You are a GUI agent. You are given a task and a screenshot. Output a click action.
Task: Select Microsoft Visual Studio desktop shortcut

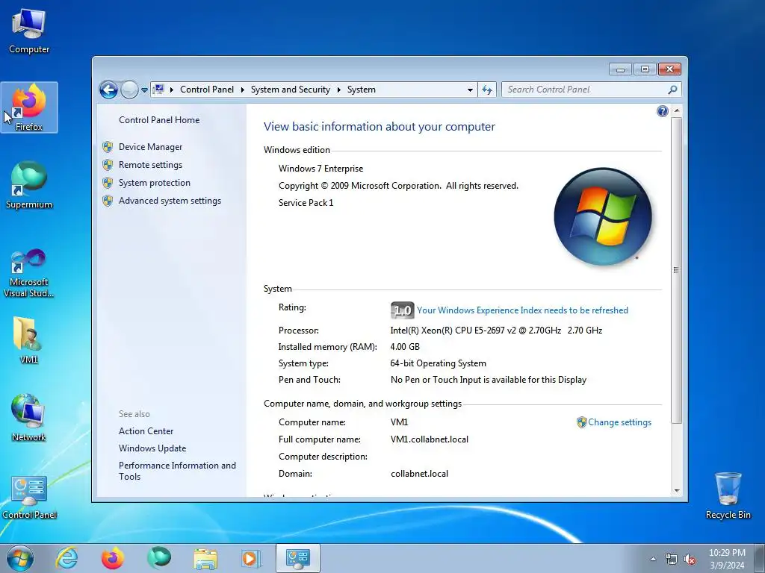tap(29, 273)
